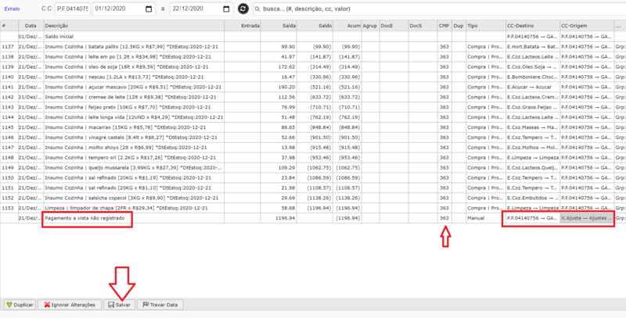Open the start date calendar picker icon

click(149, 9)
